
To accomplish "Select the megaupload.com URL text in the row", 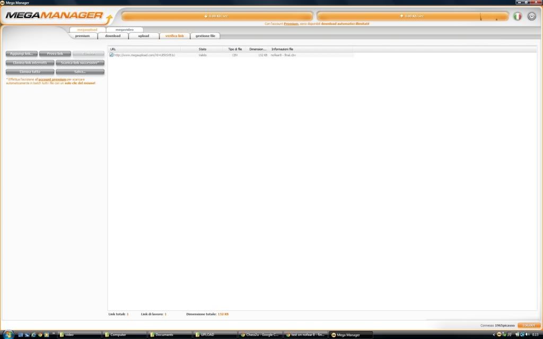I will [144, 55].
